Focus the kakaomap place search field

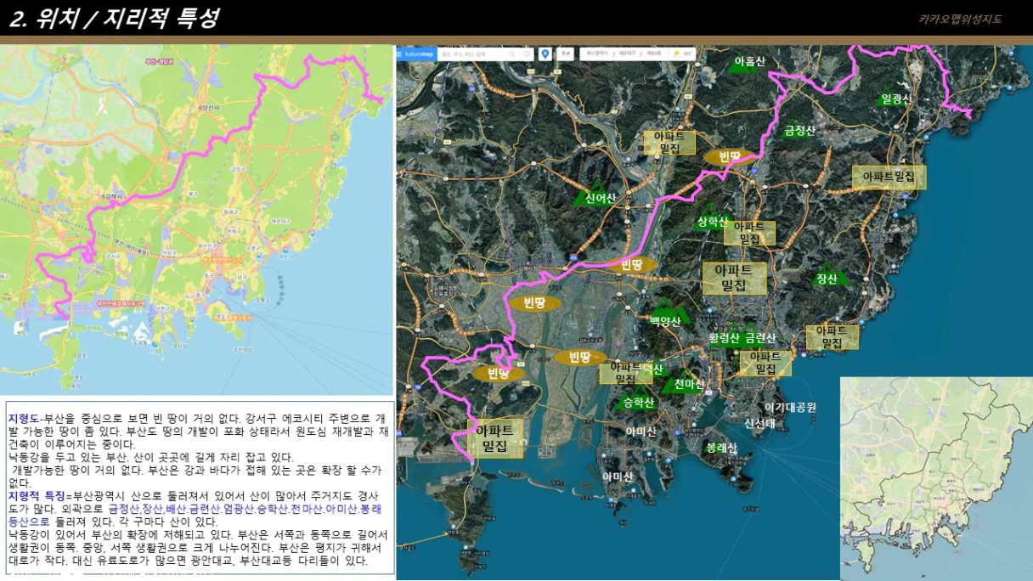472,54
